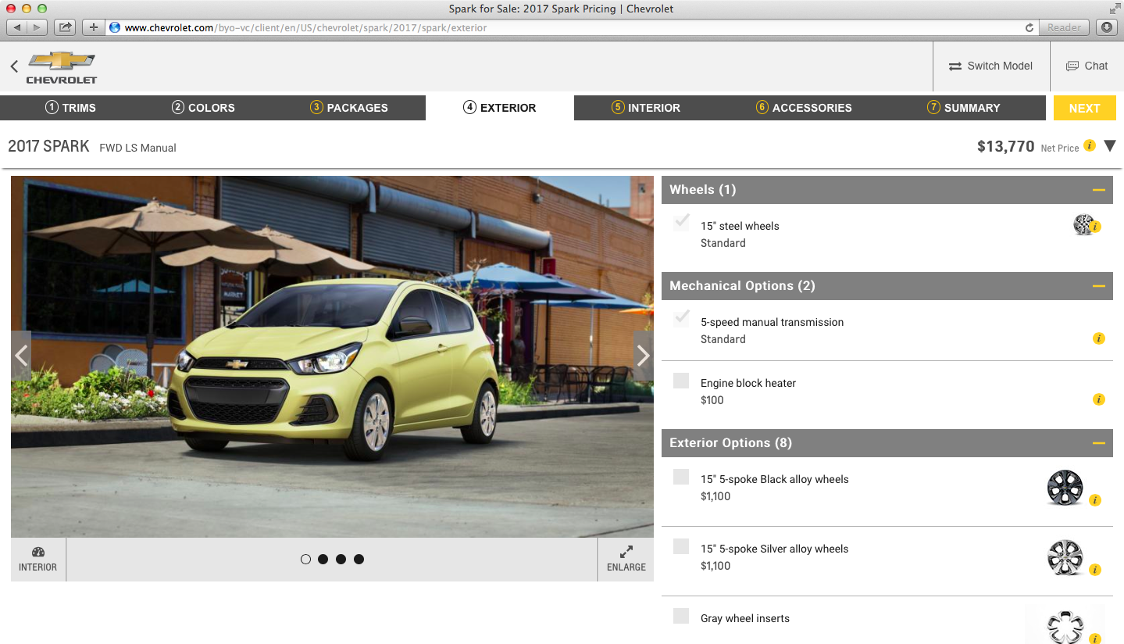
Task: Click the 15" steel wheels thumbnail
Action: [1083, 225]
